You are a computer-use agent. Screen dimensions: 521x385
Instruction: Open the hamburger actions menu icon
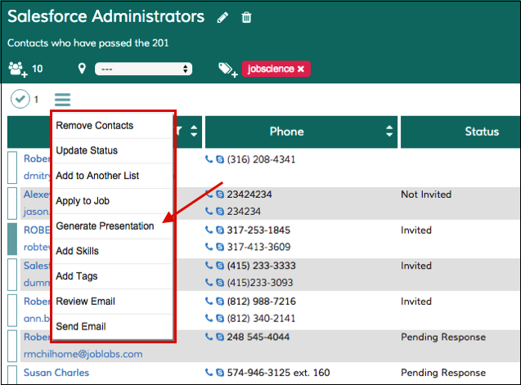(x=62, y=100)
